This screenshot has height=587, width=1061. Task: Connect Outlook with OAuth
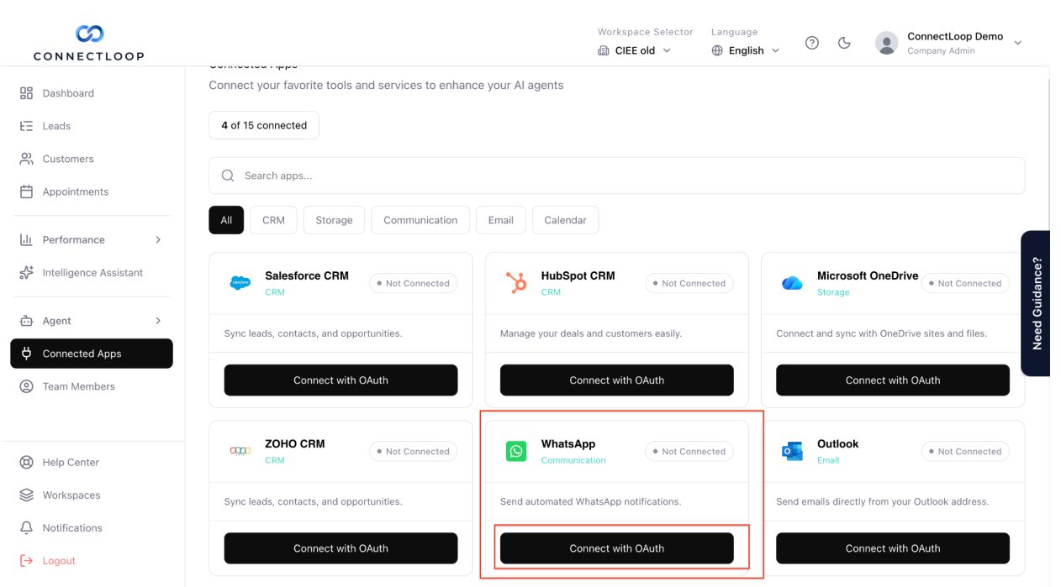pyautogui.click(x=893, y=548)
